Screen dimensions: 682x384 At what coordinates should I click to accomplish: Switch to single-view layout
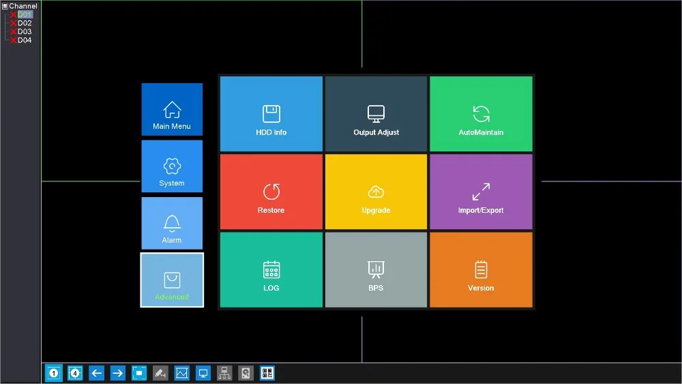point(53,373)
